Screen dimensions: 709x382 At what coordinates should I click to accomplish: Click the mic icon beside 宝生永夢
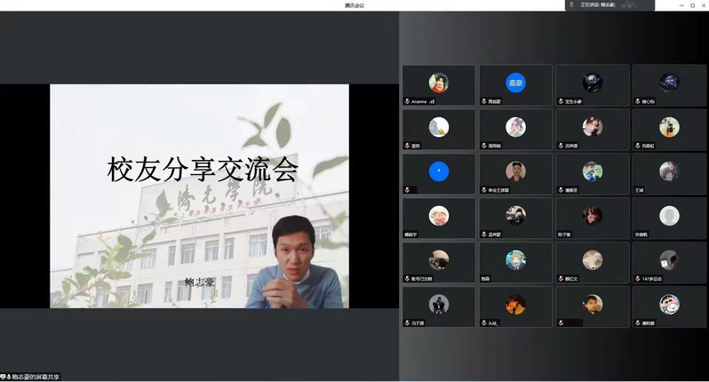click(x=561, y=101)
